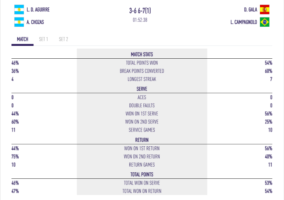Click the Argentina flag beside A. Chozas
The height and width of the screenshot is (200, 284).
(x=19, y=22)
